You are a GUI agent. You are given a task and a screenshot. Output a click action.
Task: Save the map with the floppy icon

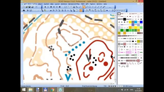[x=29, y=7]
